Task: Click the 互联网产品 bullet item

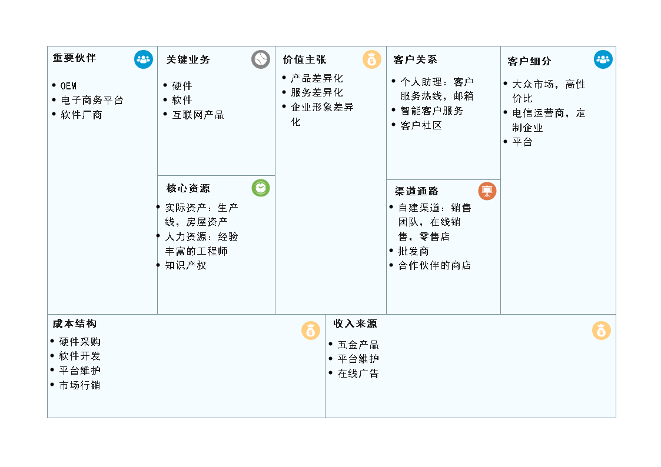Action: coord(198,115)
